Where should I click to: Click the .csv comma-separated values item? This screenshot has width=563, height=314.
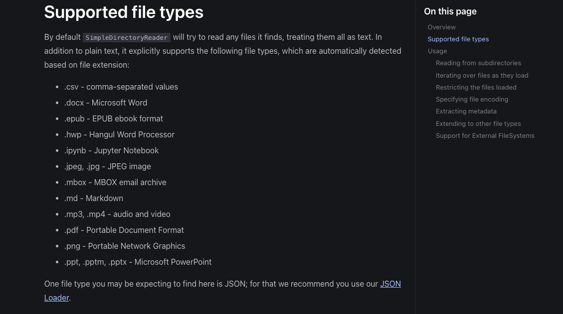point(121,87)
